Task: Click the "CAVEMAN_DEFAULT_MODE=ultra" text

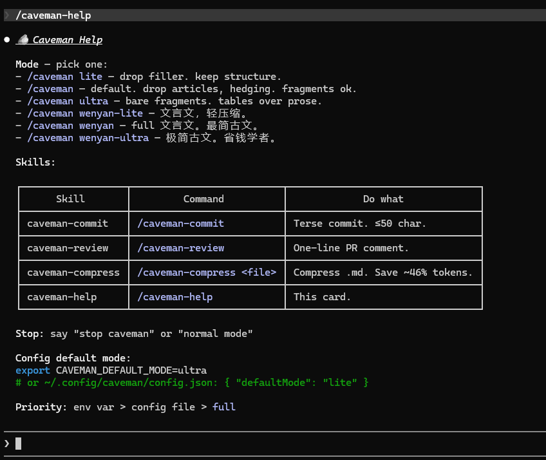Action: click(x=131, y=370)
